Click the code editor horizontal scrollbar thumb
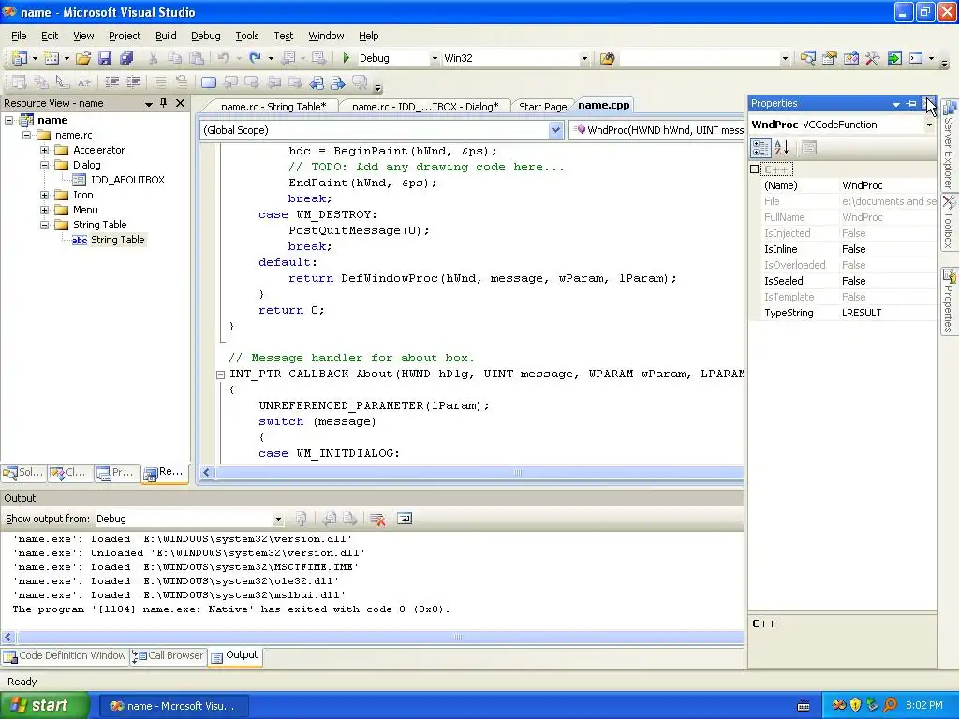The height and width of the screenshot is (719, 959). click(517, 472)
